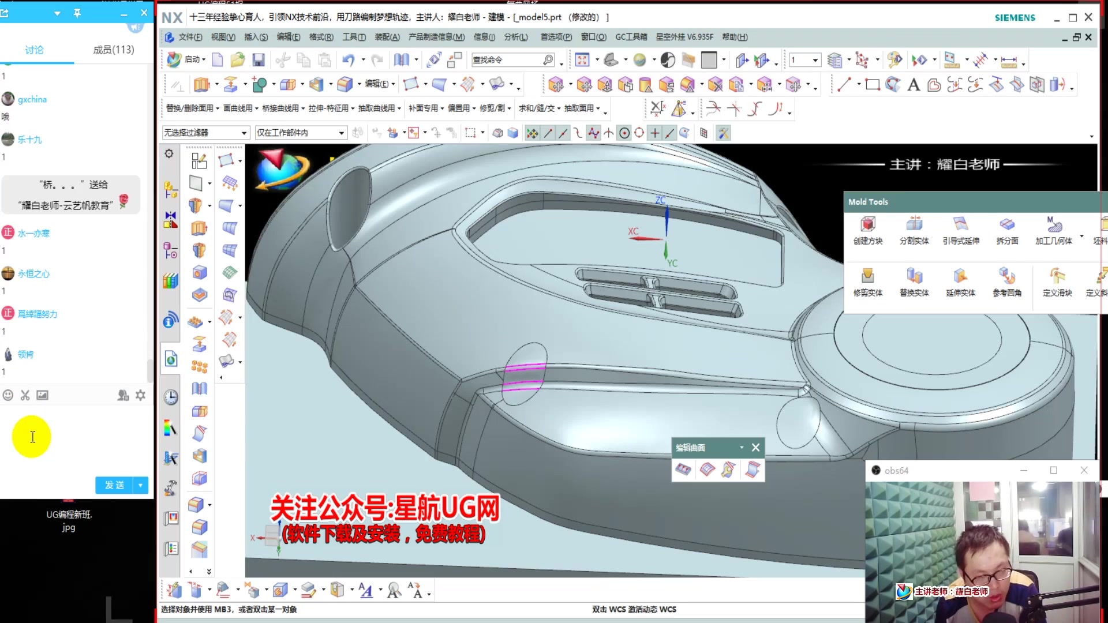Image resolution: width=1108 pixels, height=623 pixels.
Task: Open the Undo tool in the toolbar
Action: pyautogui.click(x=350, y=59)
